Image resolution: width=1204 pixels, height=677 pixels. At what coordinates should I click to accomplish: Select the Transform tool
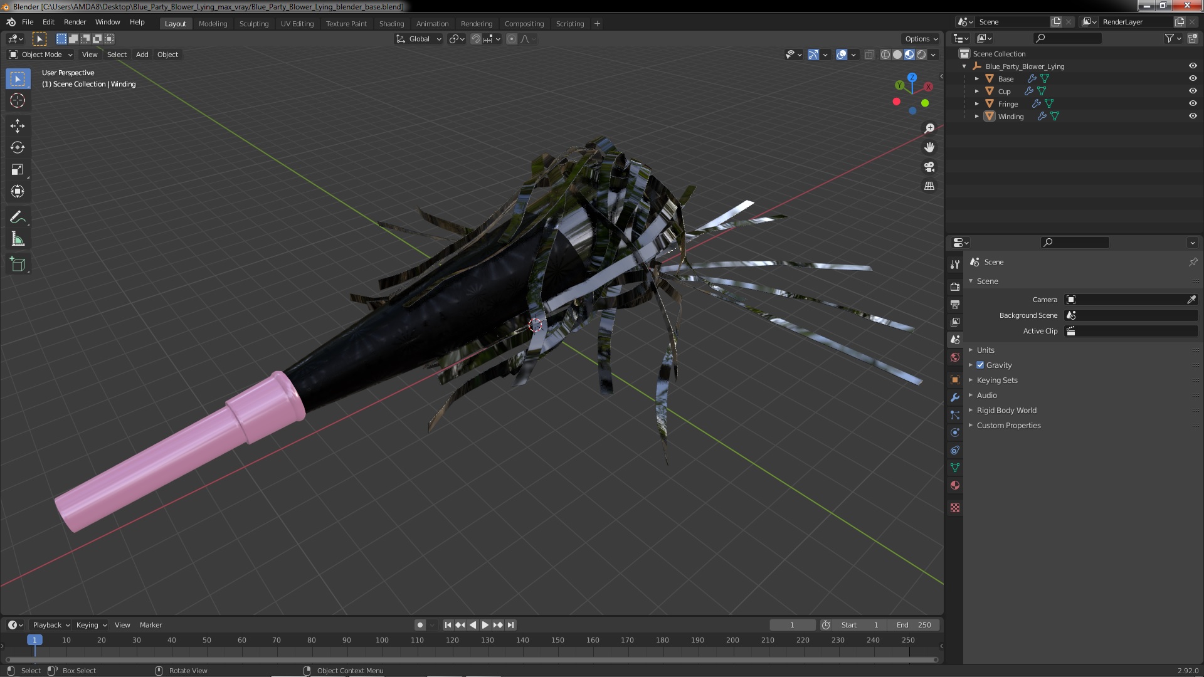18,192
